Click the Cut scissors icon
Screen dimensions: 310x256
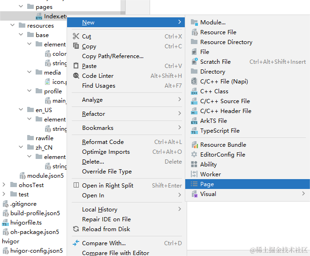point(76,36)
